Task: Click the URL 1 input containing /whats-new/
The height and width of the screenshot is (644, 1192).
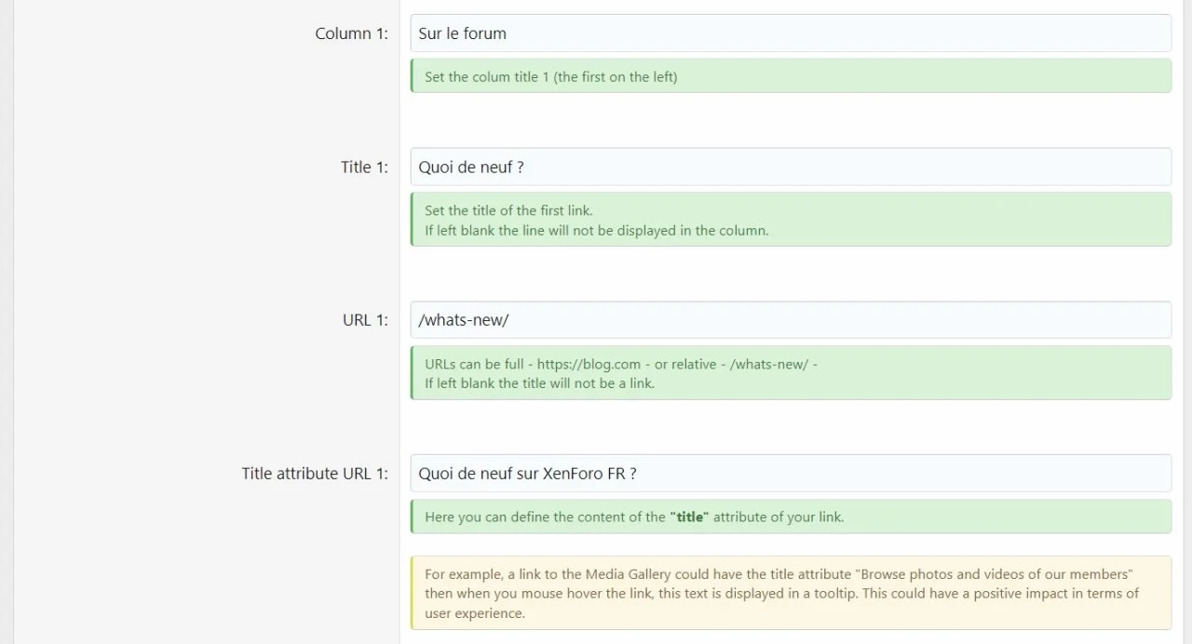Action: [x=790, y=320]
